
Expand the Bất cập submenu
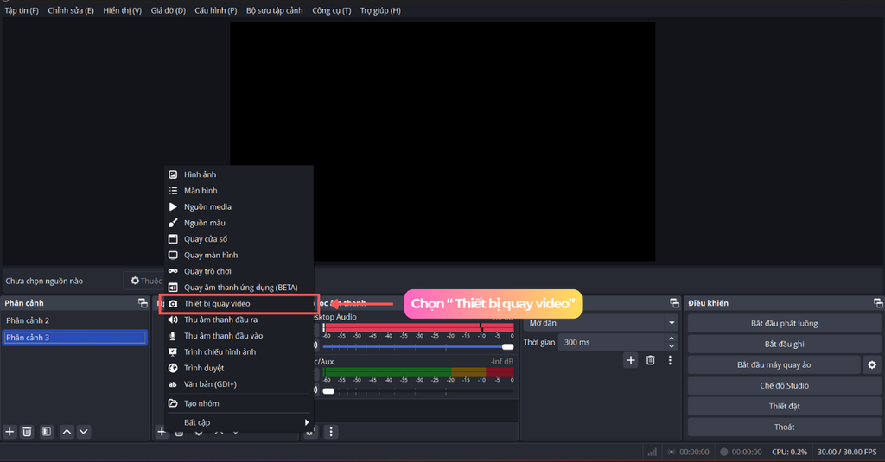(239, 422)
